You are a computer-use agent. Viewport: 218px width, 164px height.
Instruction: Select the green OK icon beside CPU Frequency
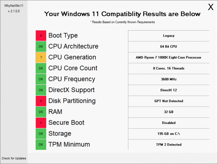(41, 79)
